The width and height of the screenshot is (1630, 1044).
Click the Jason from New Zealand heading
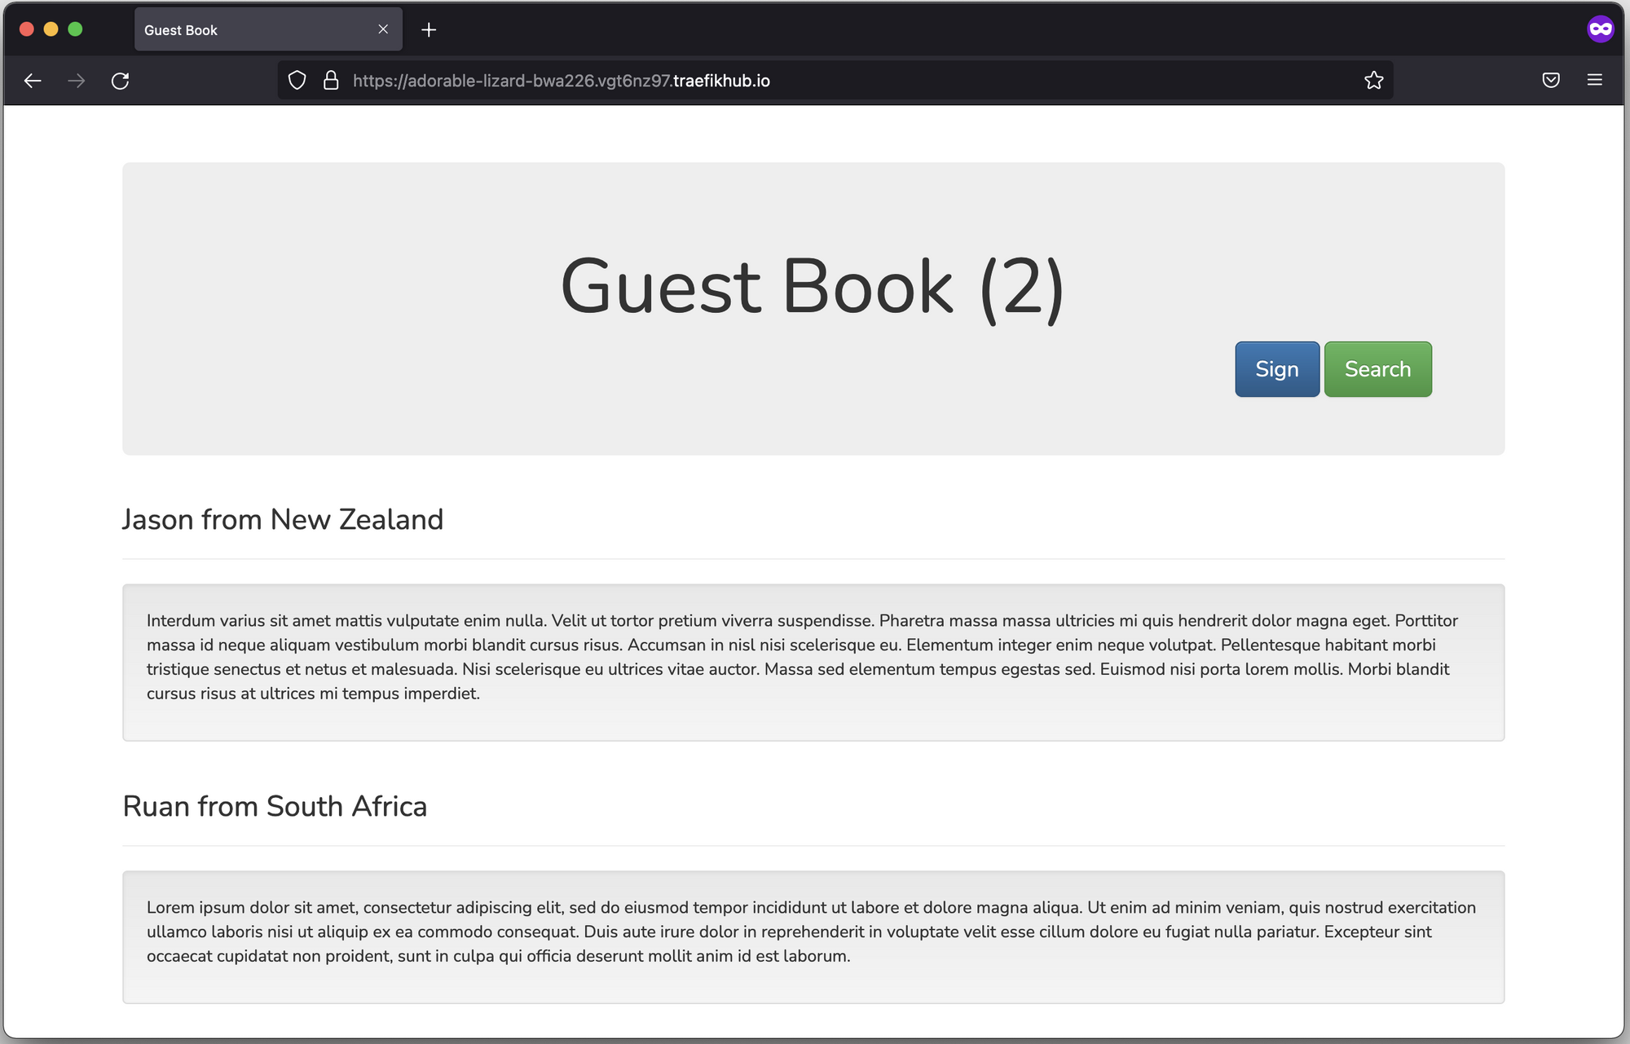[x=283, y=520]
